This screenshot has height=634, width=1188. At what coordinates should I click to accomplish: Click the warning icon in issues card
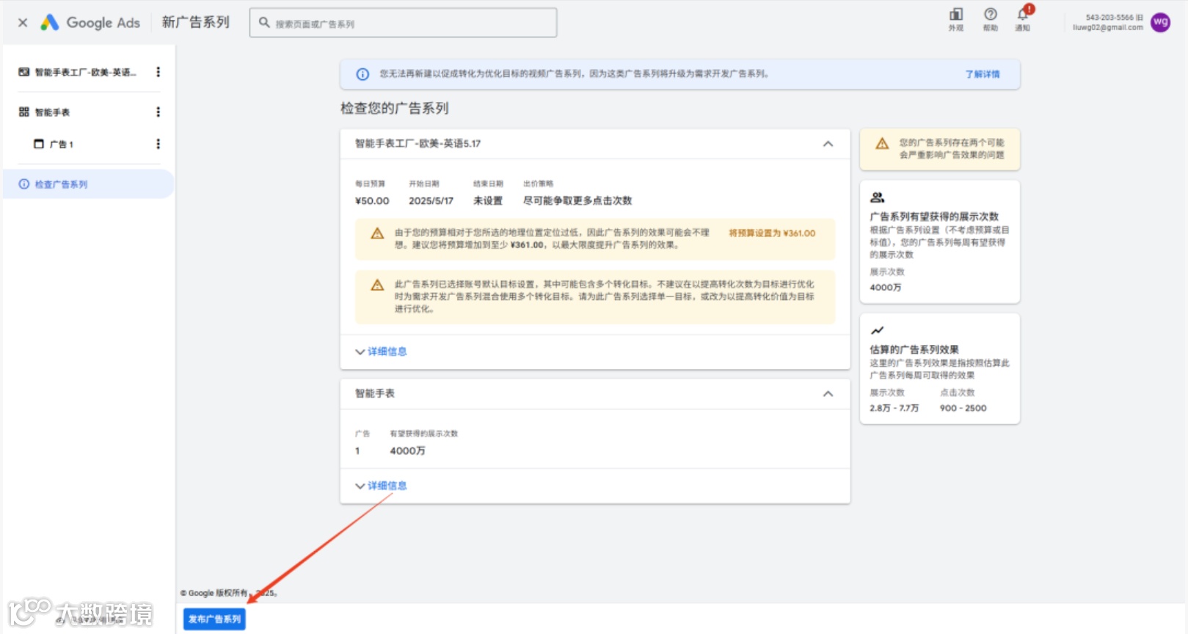click(882, 143)
